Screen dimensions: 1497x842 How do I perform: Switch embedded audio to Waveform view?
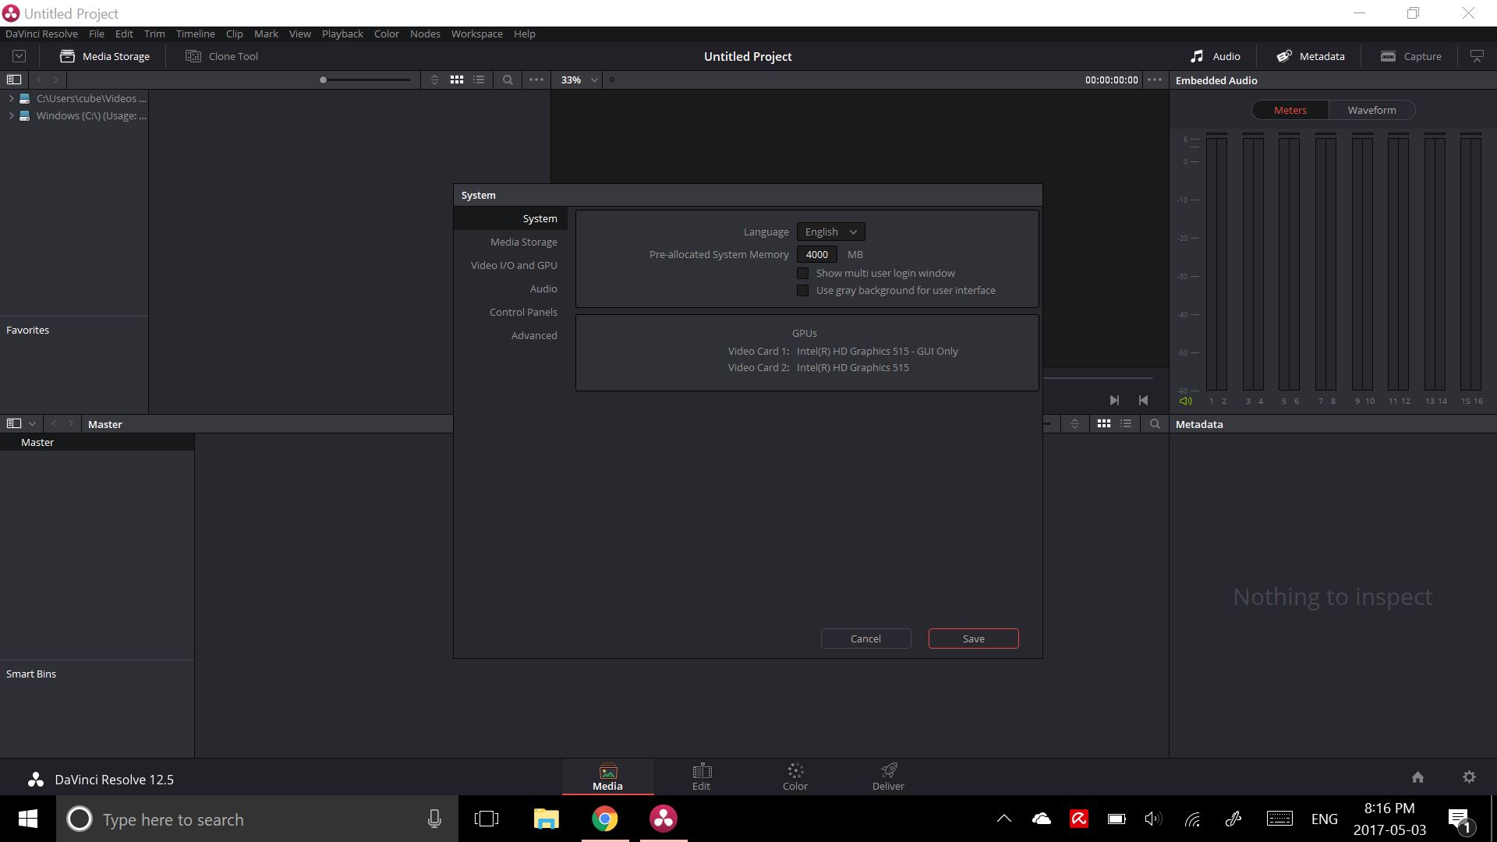[x=1371, y=110]
